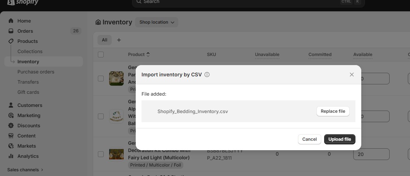
Task: Check the first product row checkbox
Action: (101, 78)
